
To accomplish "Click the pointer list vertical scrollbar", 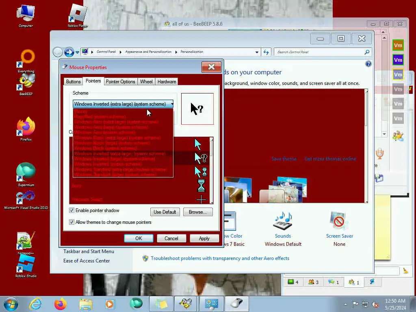I will (211, 171).
